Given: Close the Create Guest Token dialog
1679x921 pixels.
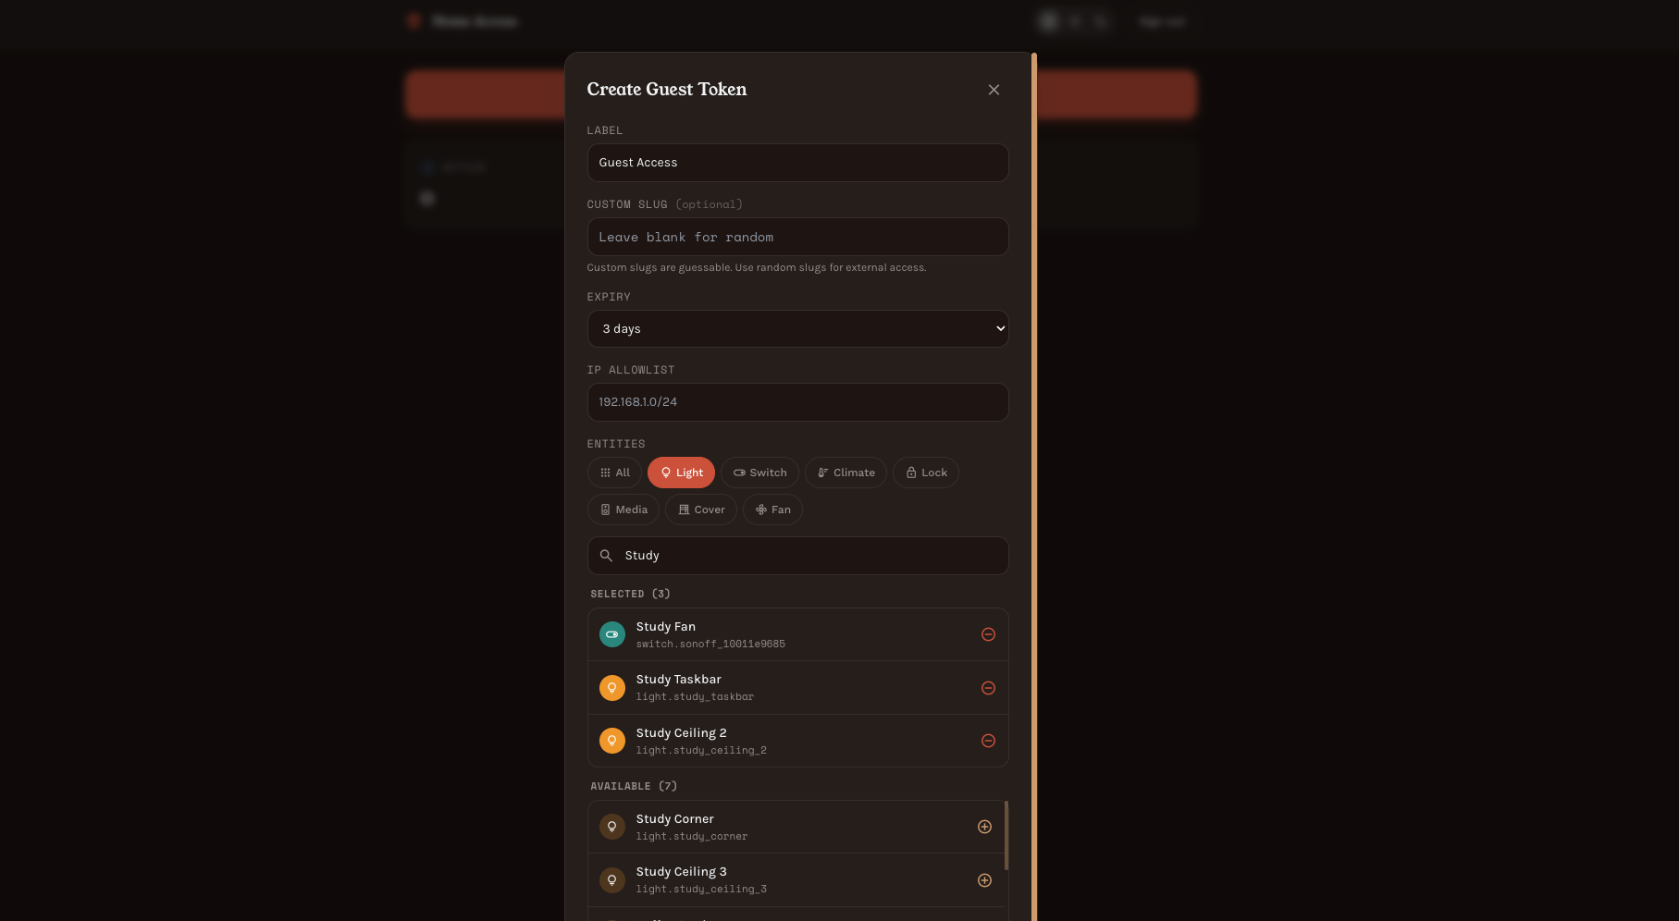Looking at the screenshot, I should [x=994, y=90].
